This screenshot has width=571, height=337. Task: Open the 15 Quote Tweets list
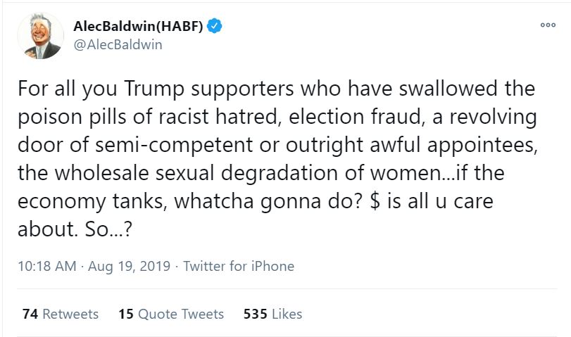[x=171, y=314]
